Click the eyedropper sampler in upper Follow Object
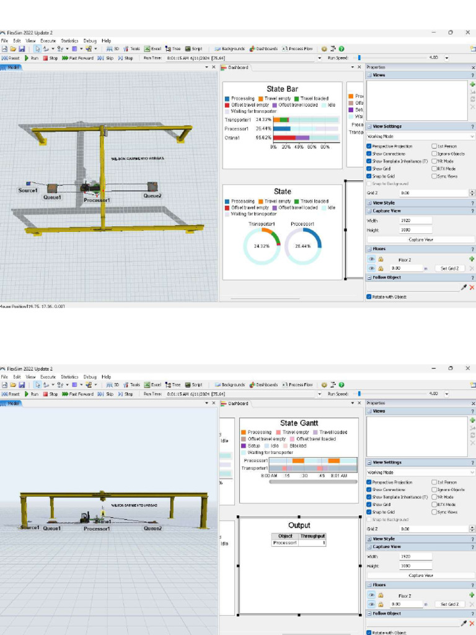Image resolution: width=476 pixels, height=635 pixels. coord(464,287)
